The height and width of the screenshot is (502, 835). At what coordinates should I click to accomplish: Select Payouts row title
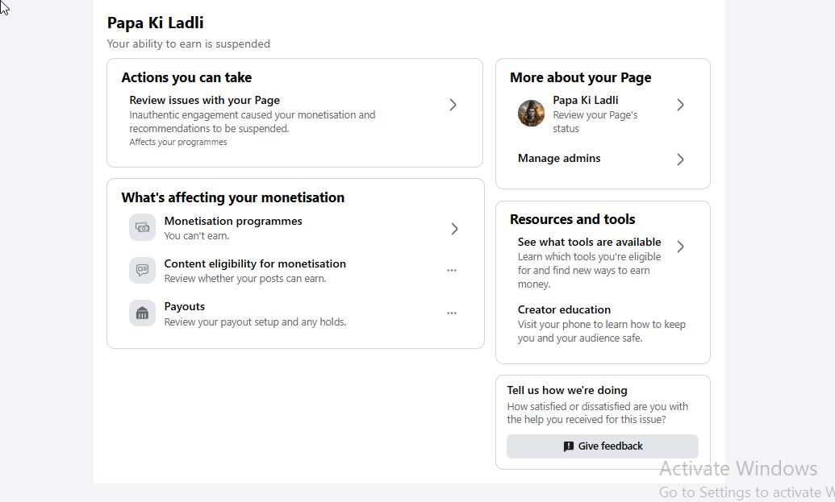[184, 306]
